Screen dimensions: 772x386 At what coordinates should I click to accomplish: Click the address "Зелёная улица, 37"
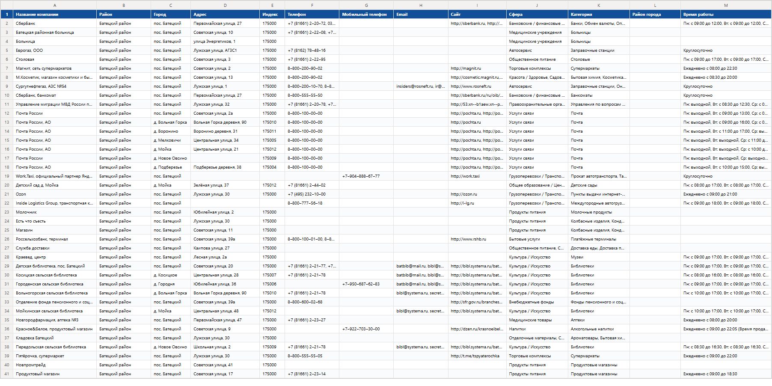[225, 185]
